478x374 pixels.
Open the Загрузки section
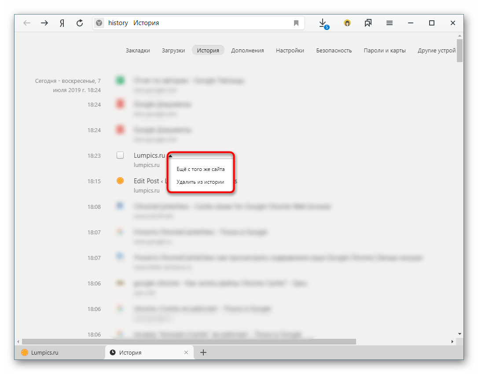click(173, 50)
